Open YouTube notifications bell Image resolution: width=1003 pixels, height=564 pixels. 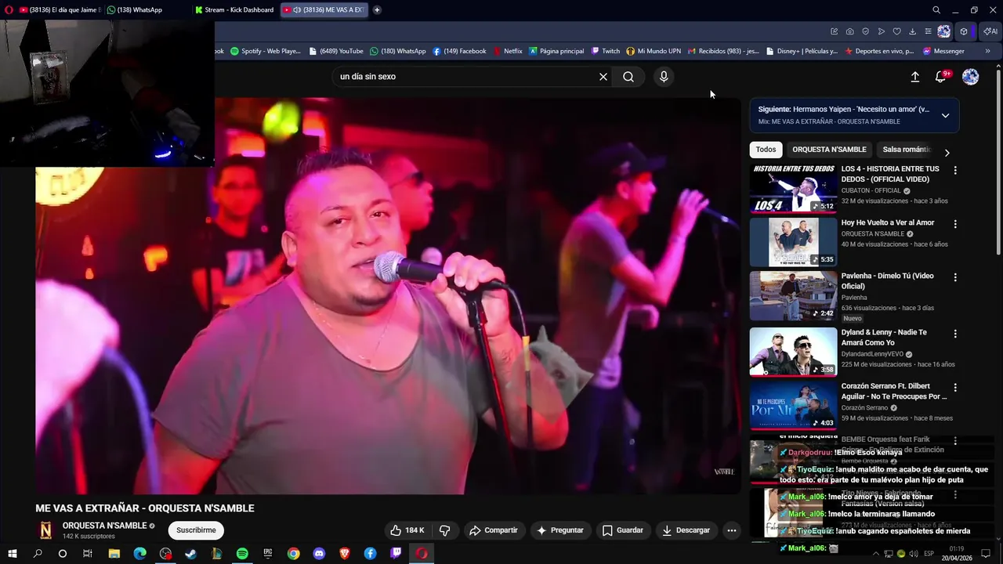(x=941, y=77)
